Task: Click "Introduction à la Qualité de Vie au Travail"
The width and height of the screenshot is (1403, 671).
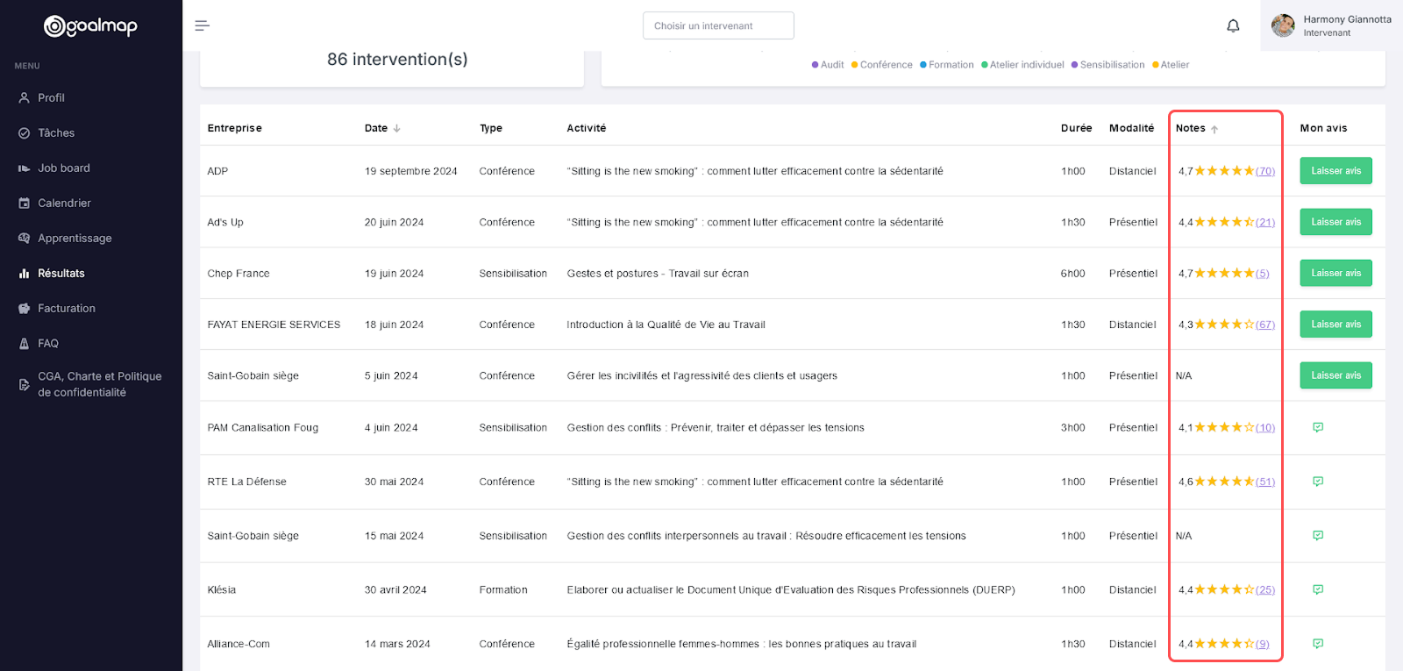Action: point(666,325)
